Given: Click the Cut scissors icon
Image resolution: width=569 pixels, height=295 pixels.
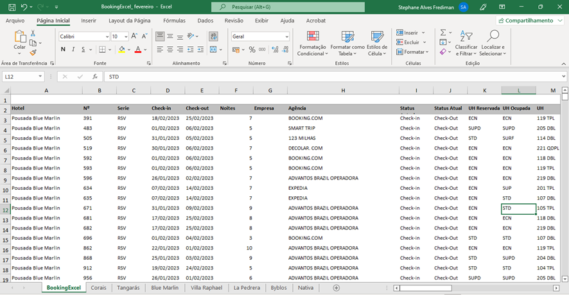Looking at the screenshot, I should pos(33,33).
